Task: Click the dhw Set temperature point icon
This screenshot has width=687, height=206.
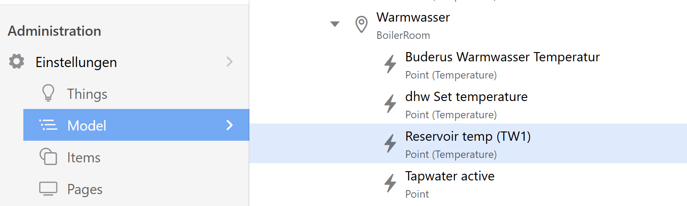Action: pos(390,104)
